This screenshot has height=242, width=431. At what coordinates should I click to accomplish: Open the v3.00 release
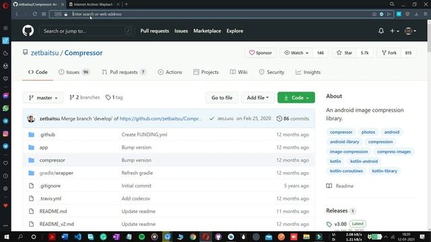pyautogui.click(x=340, y=224)
